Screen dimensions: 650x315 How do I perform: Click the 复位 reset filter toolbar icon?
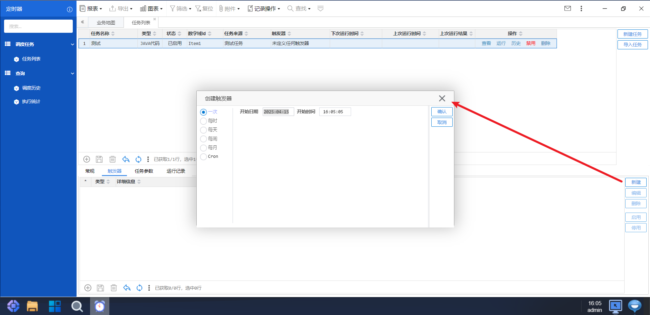204,8
